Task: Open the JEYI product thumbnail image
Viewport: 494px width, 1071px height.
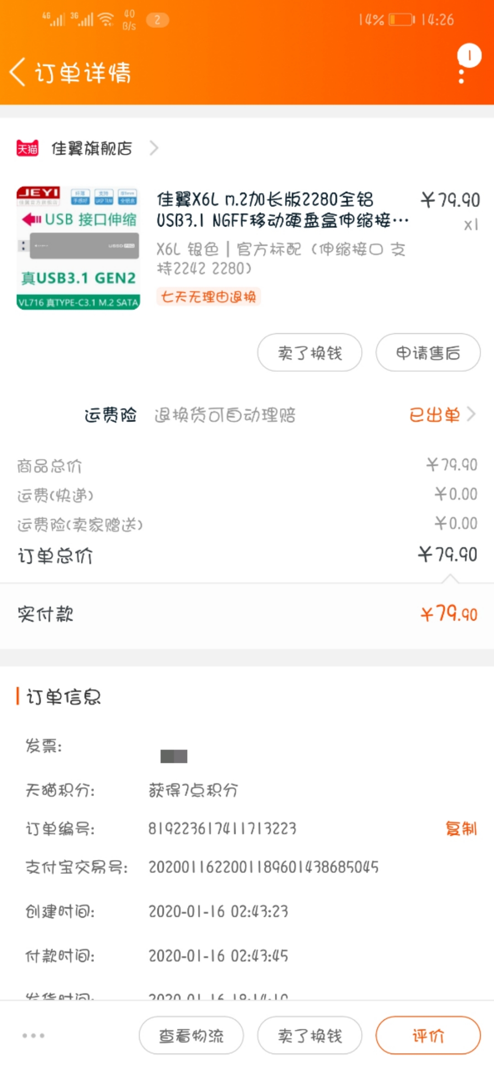Action: pos(78,248)
